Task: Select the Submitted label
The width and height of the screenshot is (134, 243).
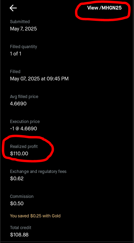Action: (x=20, y=21)
